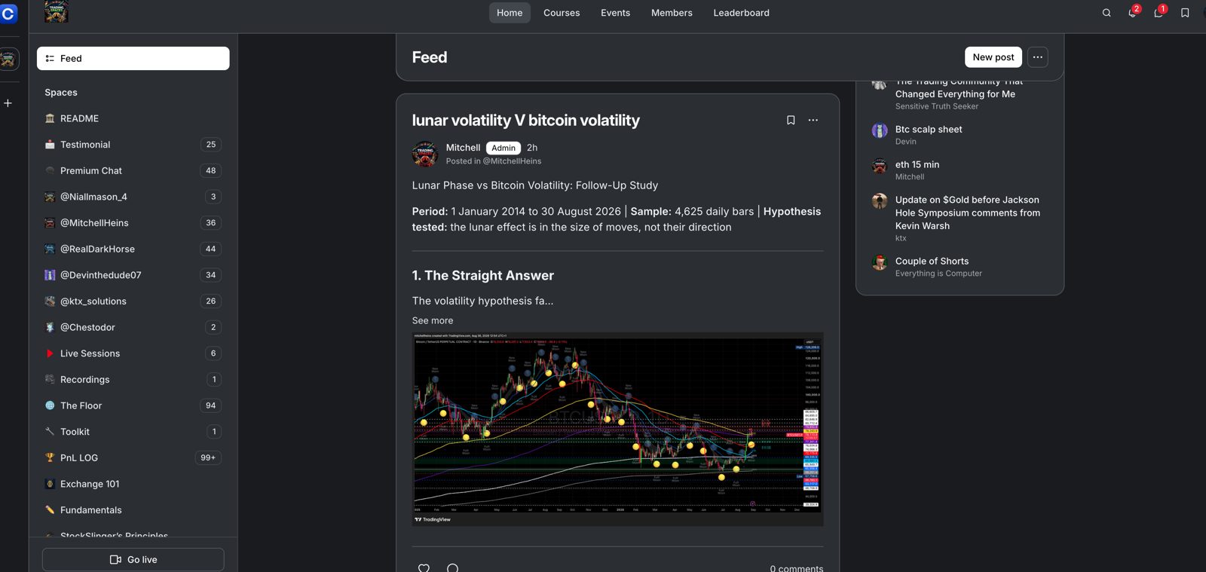This screenshot has width=1206, height=572.
Task: Open eth 15 min post
Action: tap(917, 165)
